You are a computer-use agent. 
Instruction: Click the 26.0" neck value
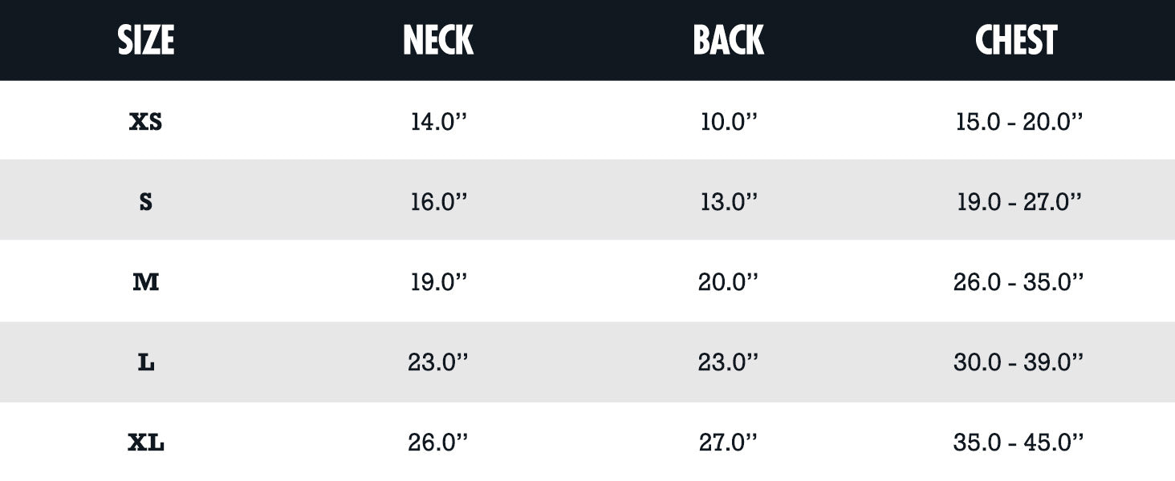coord(438,443)
